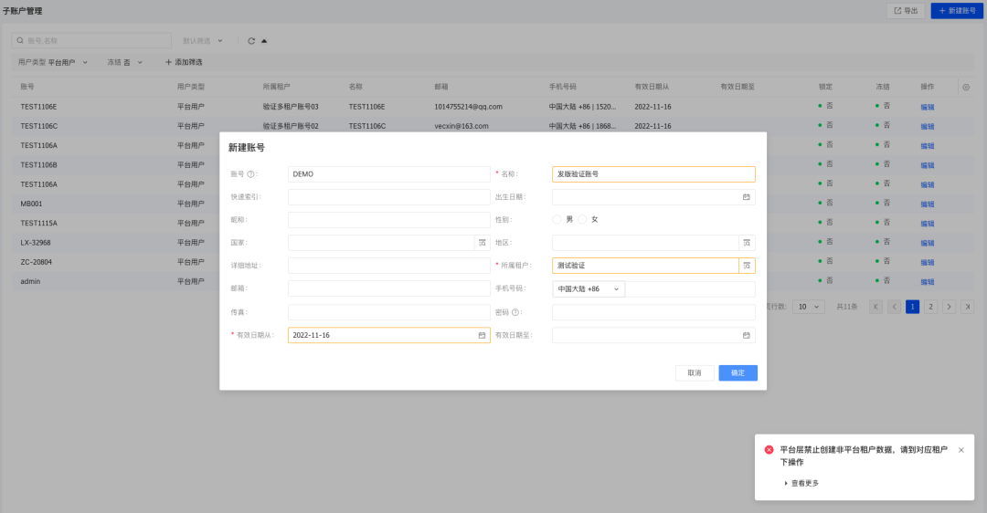Click the help icon beside 密码
This screenshot has width=987, height=513.
tap(515, 312)
